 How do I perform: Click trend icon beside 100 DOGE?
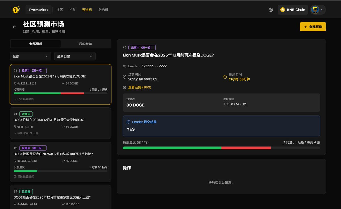coord(63,204)
